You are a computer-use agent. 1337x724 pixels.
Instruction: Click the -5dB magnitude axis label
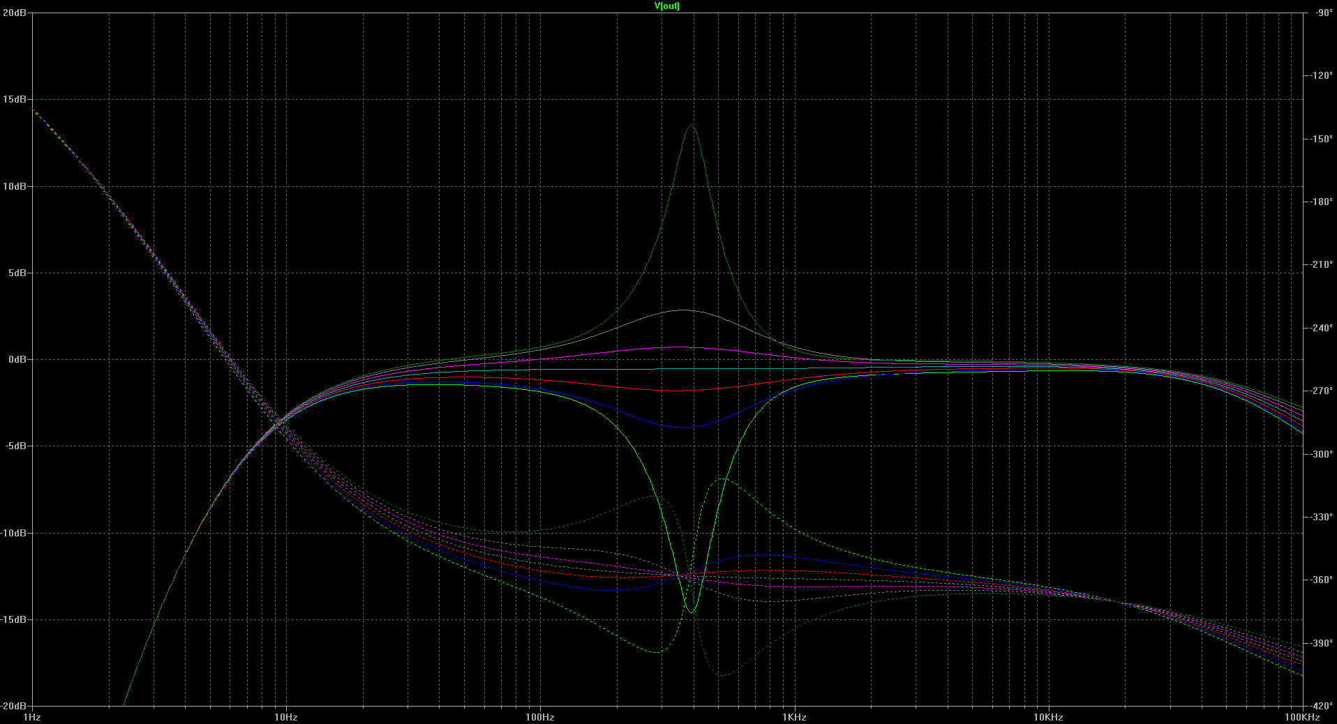[15, 446]
